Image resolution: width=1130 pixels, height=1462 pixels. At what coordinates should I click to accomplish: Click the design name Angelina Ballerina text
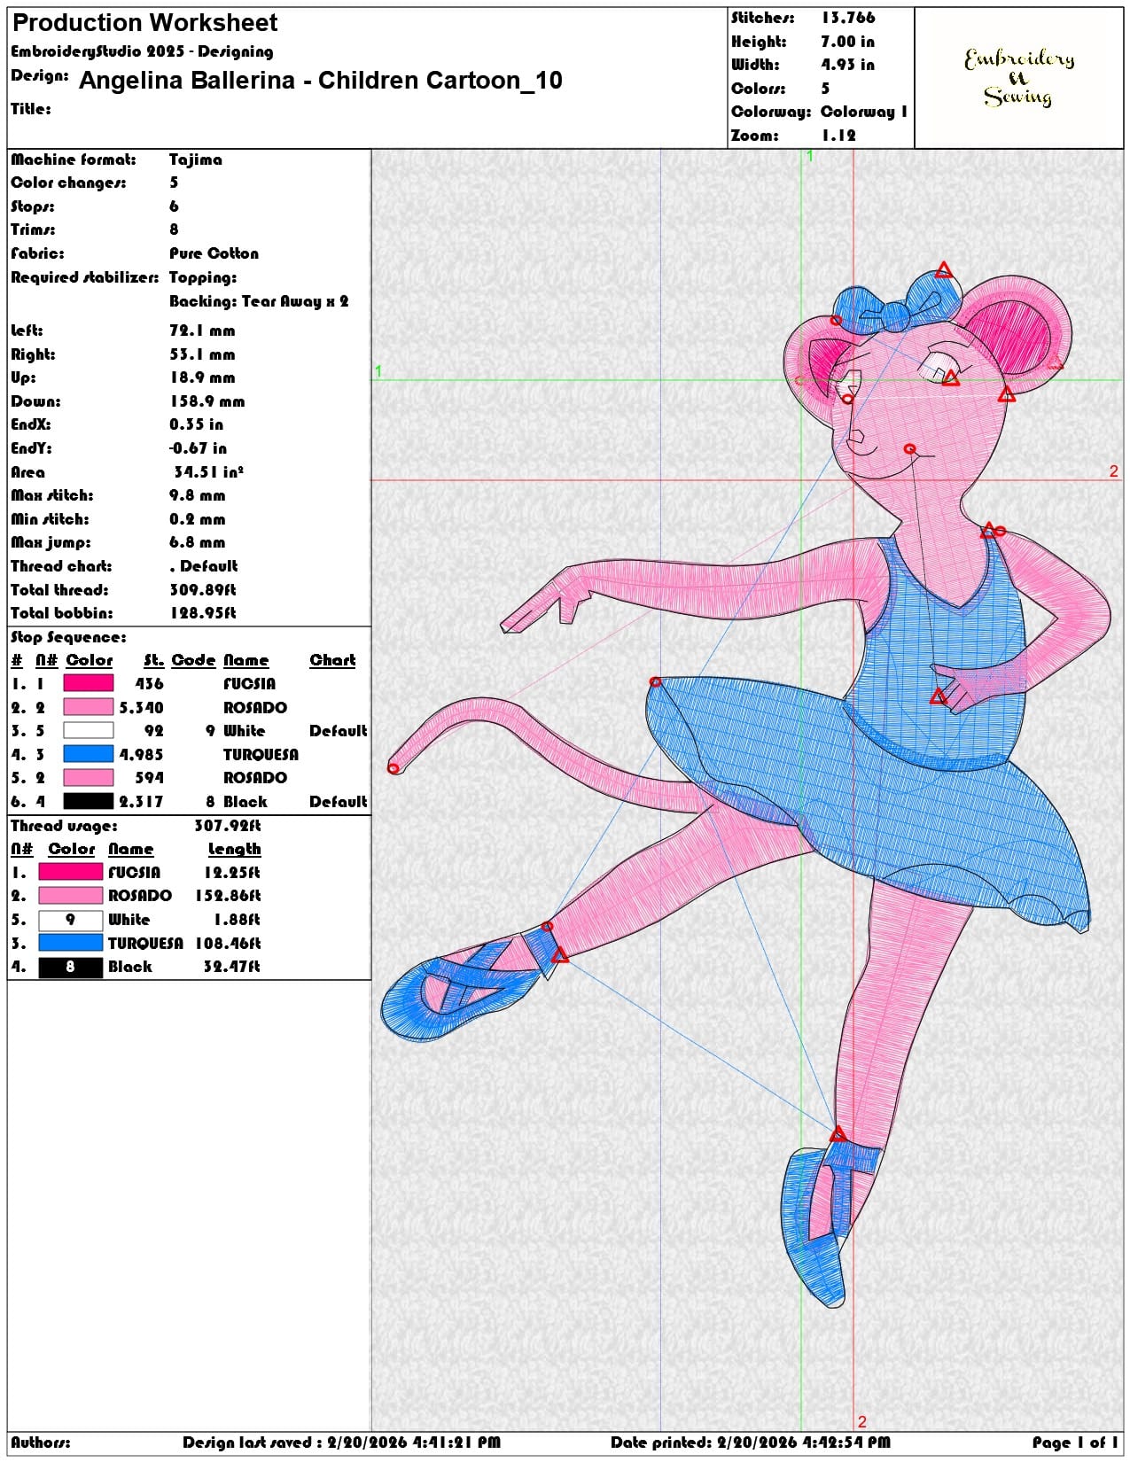pos(321,81)
